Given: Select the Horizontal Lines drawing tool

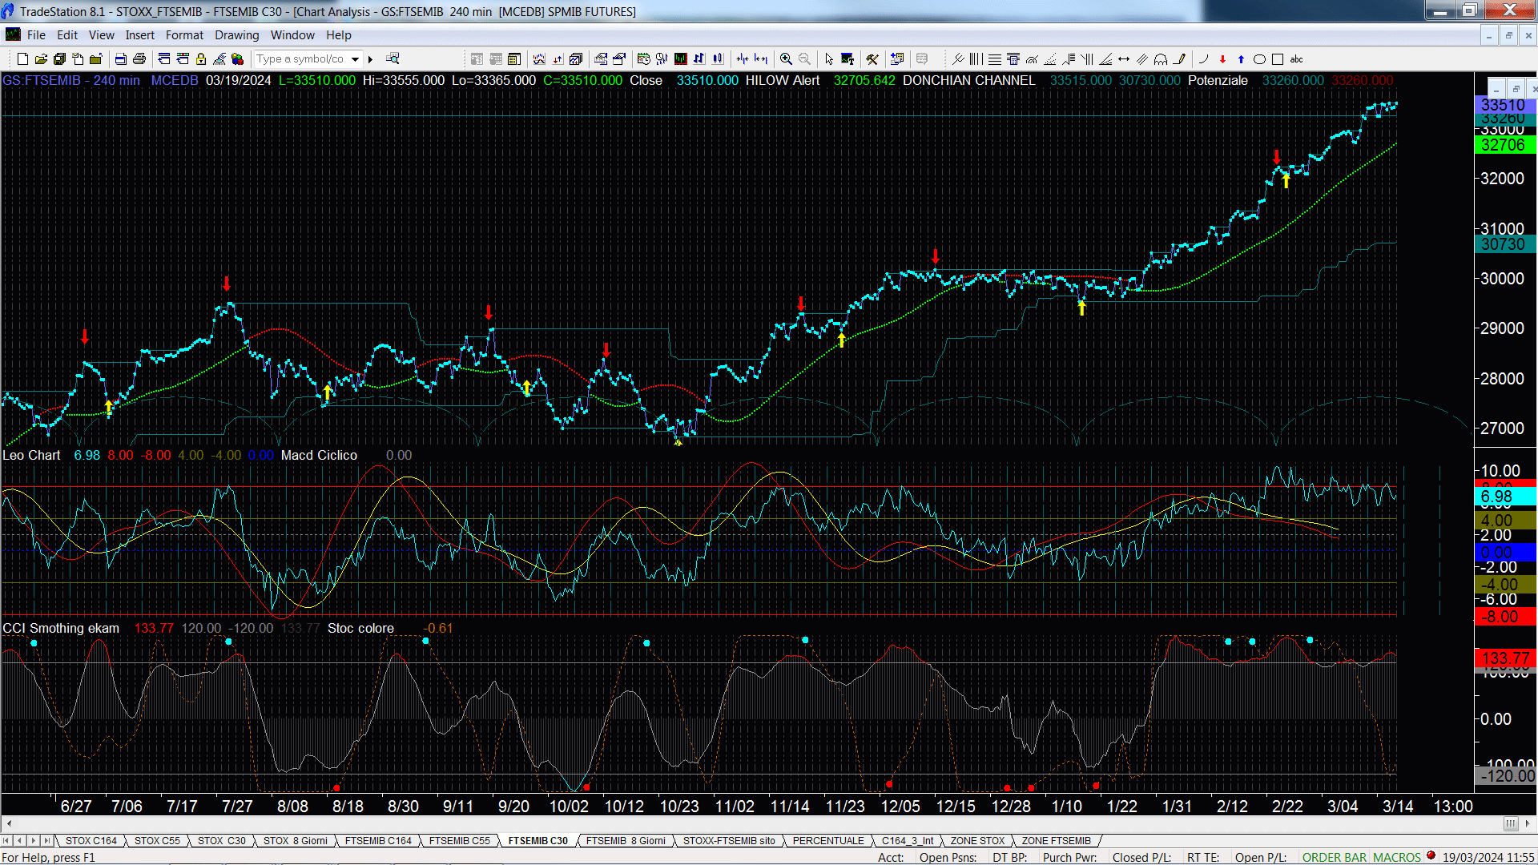Looking at the screenshot, I should (994, 58).
